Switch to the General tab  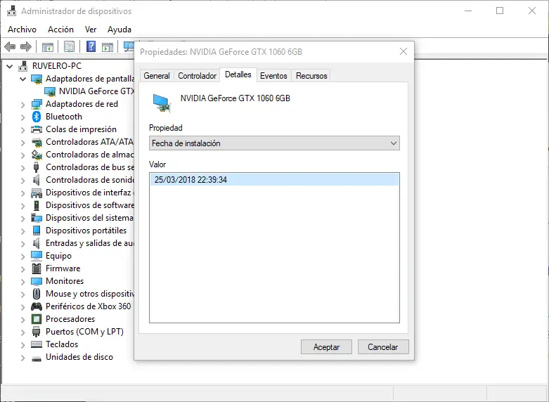point(157,76)
